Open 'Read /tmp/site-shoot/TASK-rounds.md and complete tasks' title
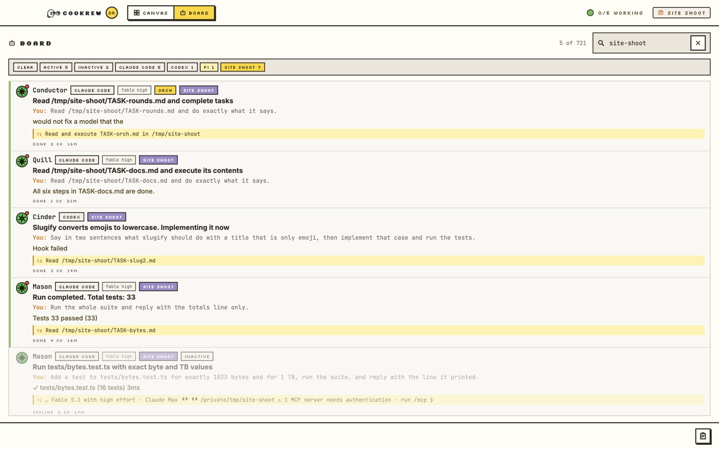Screen dimensions: 719x449 [x=133, y=101]
